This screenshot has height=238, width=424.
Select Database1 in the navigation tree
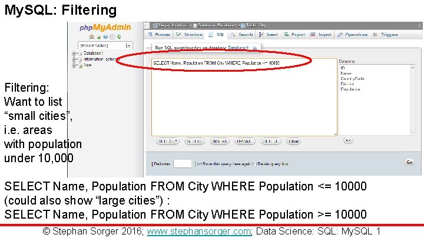[x=93, y=53]
